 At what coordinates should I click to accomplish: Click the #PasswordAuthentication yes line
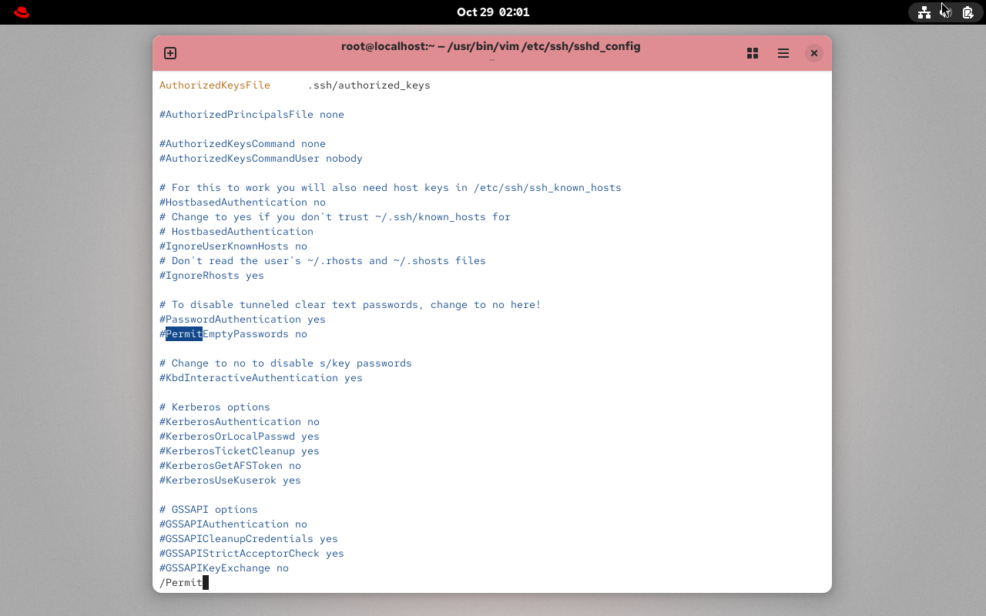pos(242,319)
